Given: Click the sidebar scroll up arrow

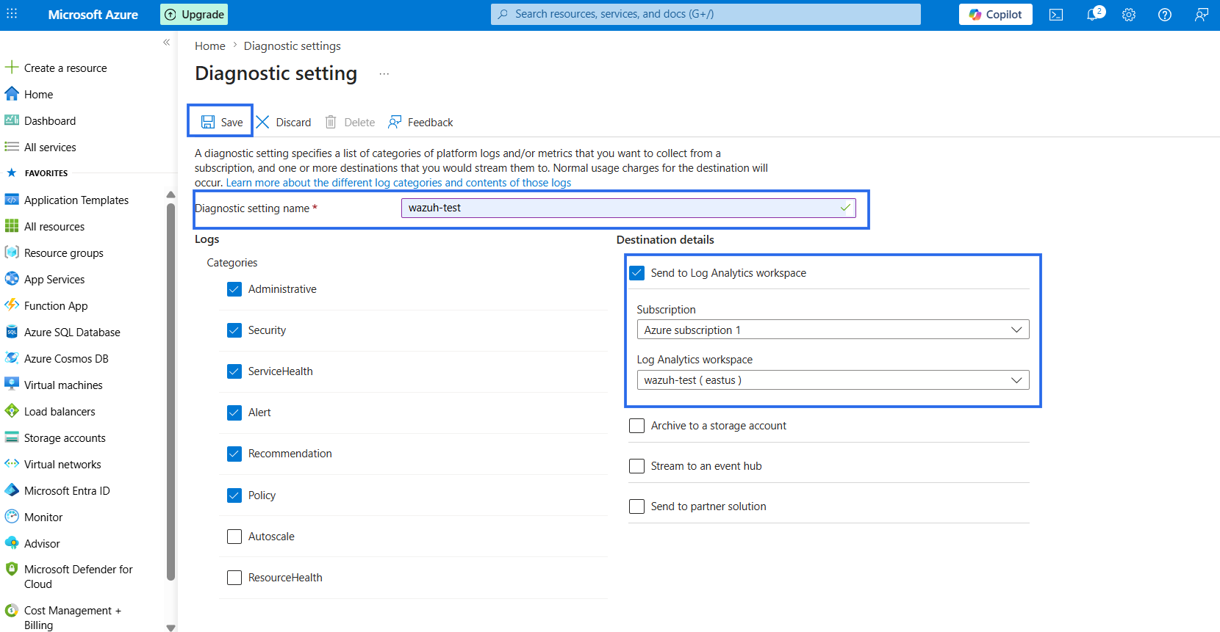Looking at the screenshot, I should 171,195.
